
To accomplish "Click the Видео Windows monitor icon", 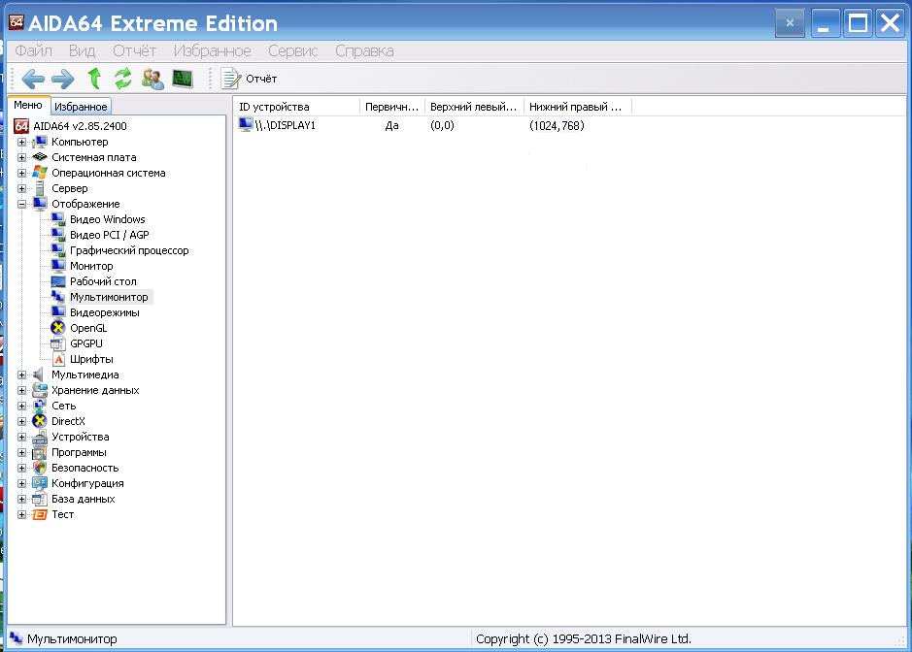I will coord(58,219).
